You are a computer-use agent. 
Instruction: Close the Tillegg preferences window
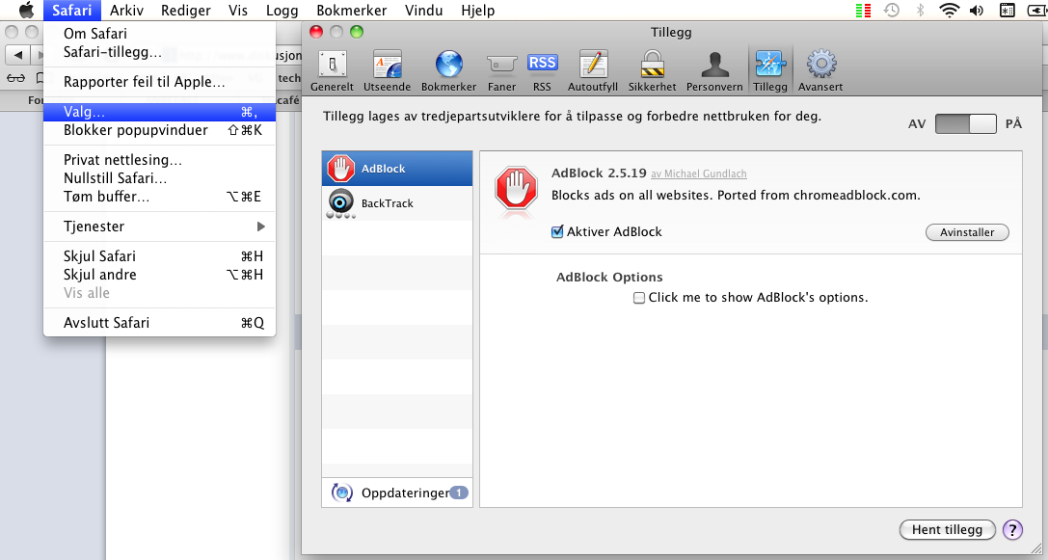click(x=316, y=32)
